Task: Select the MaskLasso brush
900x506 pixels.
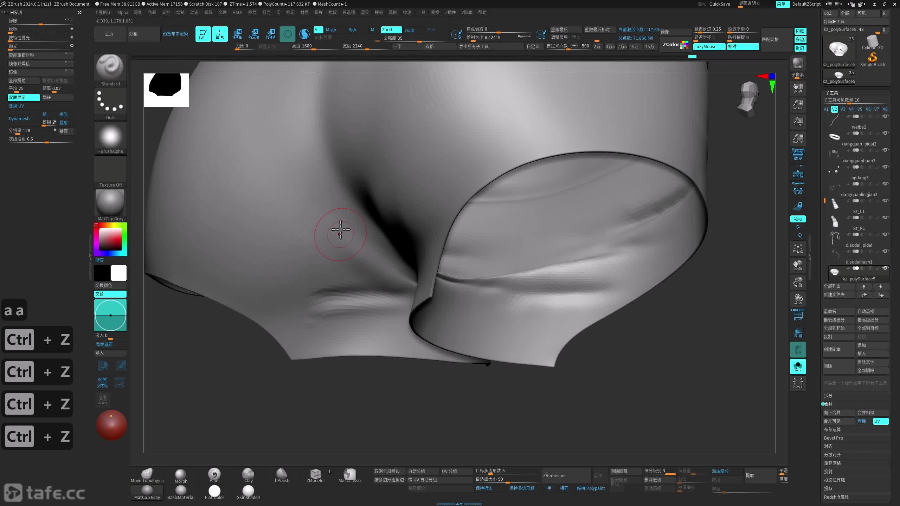Action: coord(349,476)
